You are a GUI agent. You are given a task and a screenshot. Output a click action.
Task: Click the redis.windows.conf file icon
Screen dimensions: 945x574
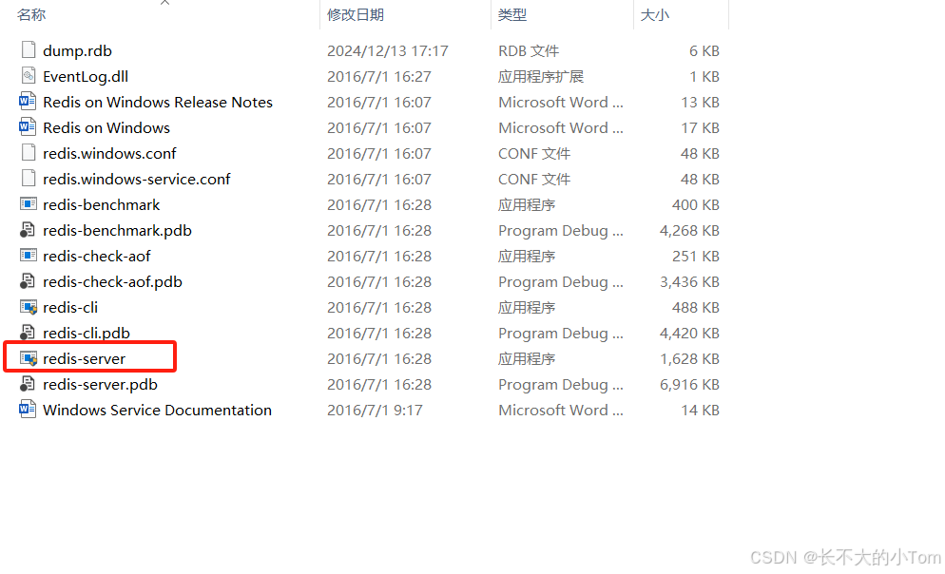coord(29,152)
